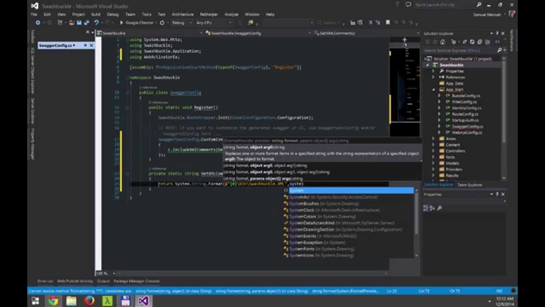Click the Quick Launch magnifier icon
545x307 pixels.
(479, 5)
